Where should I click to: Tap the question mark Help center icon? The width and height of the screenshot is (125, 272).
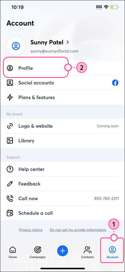tap(10, 169)
